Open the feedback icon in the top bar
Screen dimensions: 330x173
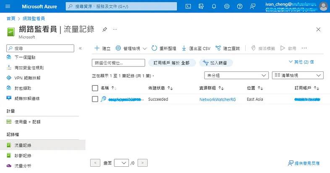(253, 7)
